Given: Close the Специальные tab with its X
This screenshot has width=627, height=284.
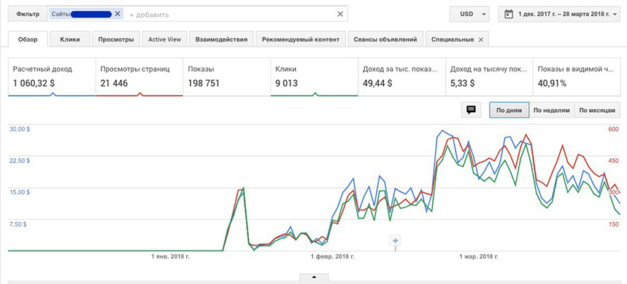Looking at the screenshot, I should 480,39.
